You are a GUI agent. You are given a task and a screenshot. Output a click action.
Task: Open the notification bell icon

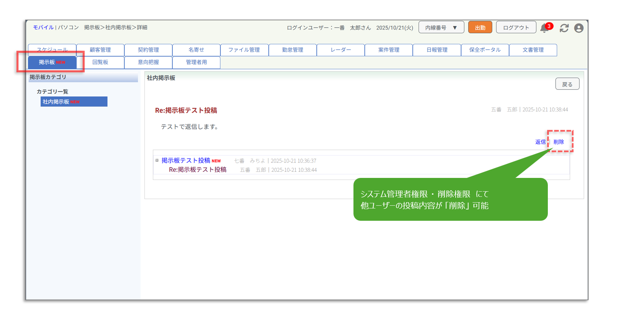pos(544,28)
